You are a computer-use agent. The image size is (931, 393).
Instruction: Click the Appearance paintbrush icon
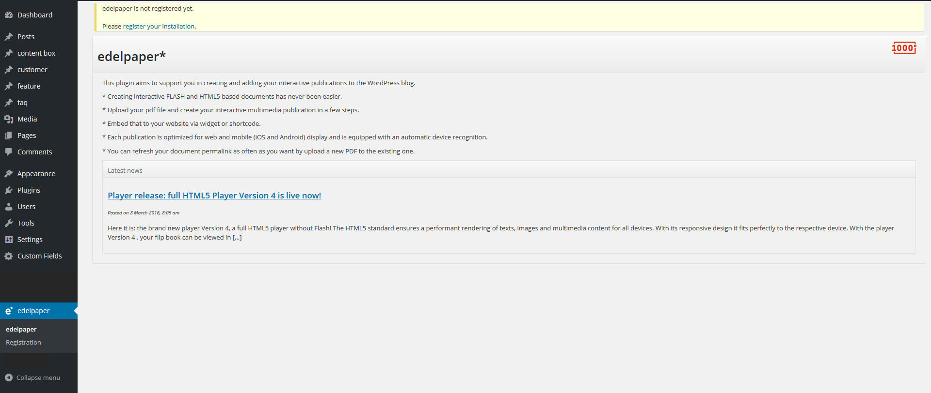click(9, 174)
